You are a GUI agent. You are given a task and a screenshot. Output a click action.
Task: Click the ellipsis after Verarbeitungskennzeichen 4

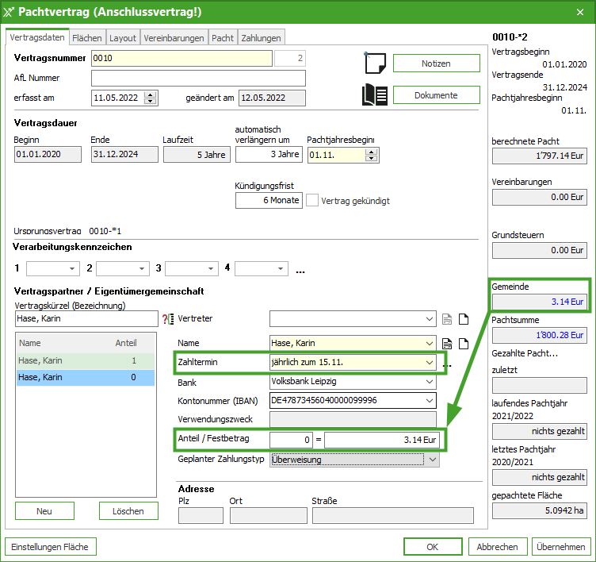point(300,269)
